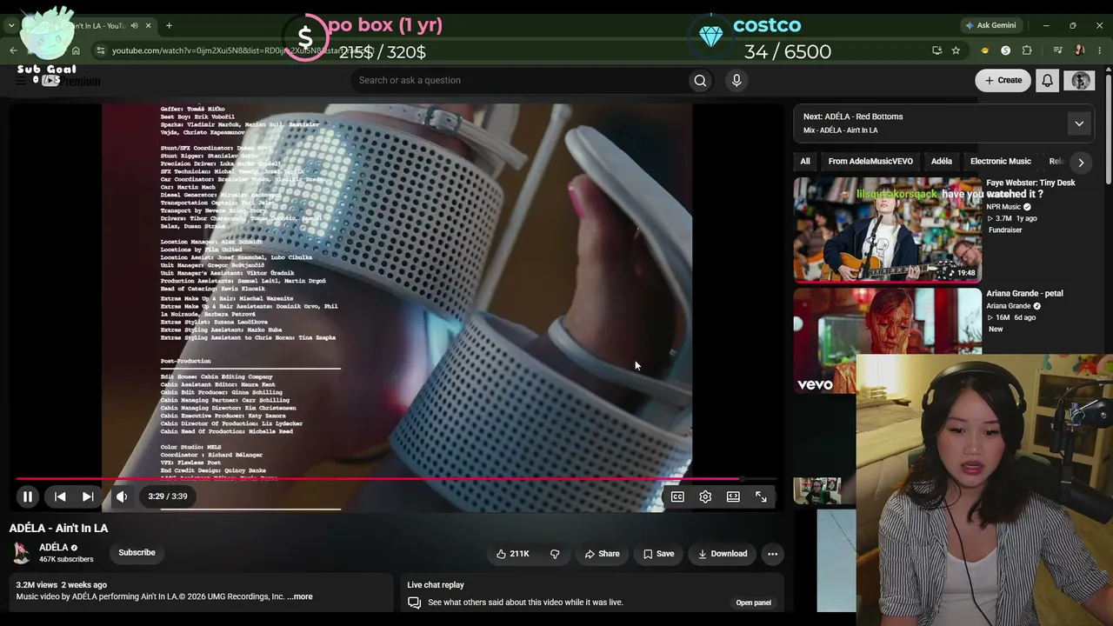
Task: Open the Chrome tab search dropdown
Action: pos(11,25)
